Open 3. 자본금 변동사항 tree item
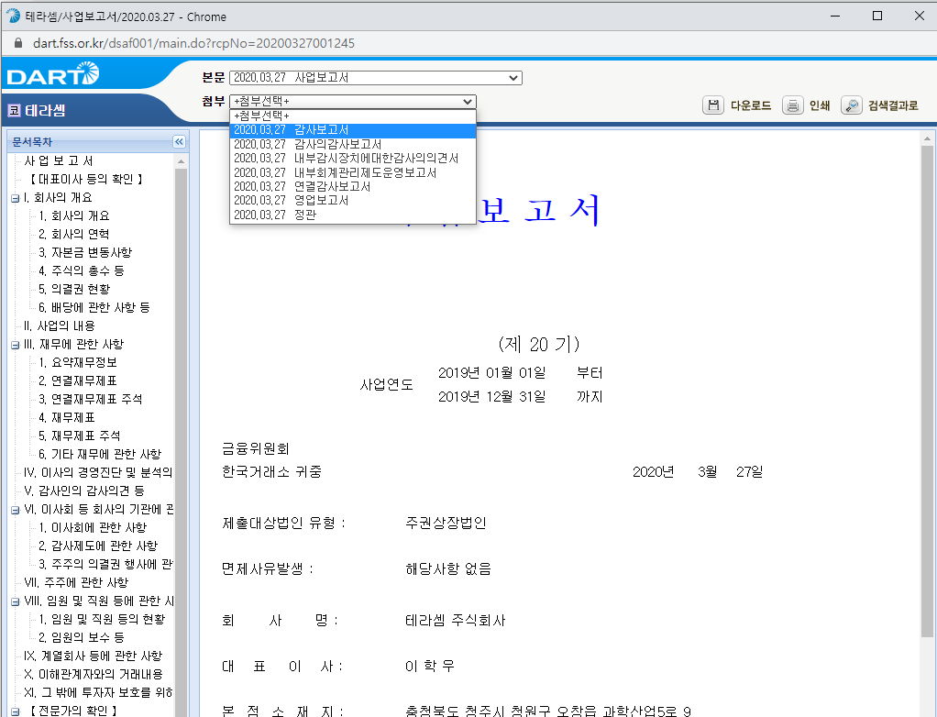Viewport: 937px width, 717px height. (85, 253)
